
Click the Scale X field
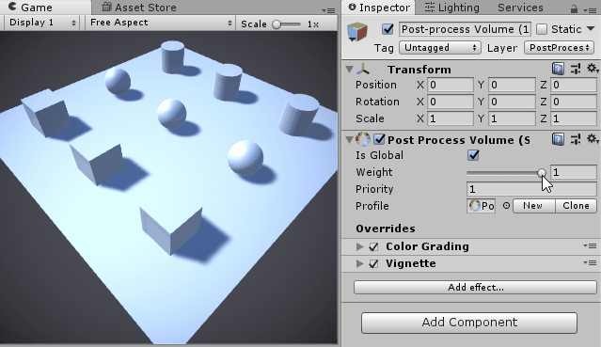[x=451, y=118]
